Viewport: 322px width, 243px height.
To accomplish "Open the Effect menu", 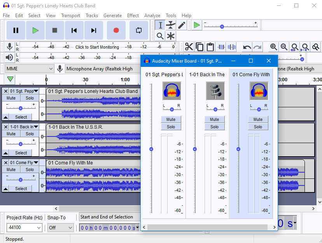I will click(133, 16).
